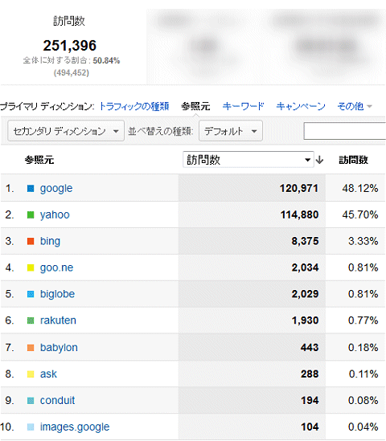Click conduit row teal swatch
The width and height of the screenshot is (386, 441).
tap(31, 401)
